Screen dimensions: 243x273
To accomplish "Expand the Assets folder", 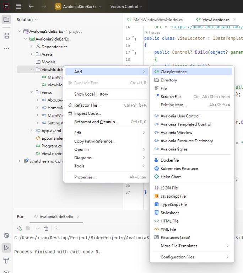I will tap(31, 54).
